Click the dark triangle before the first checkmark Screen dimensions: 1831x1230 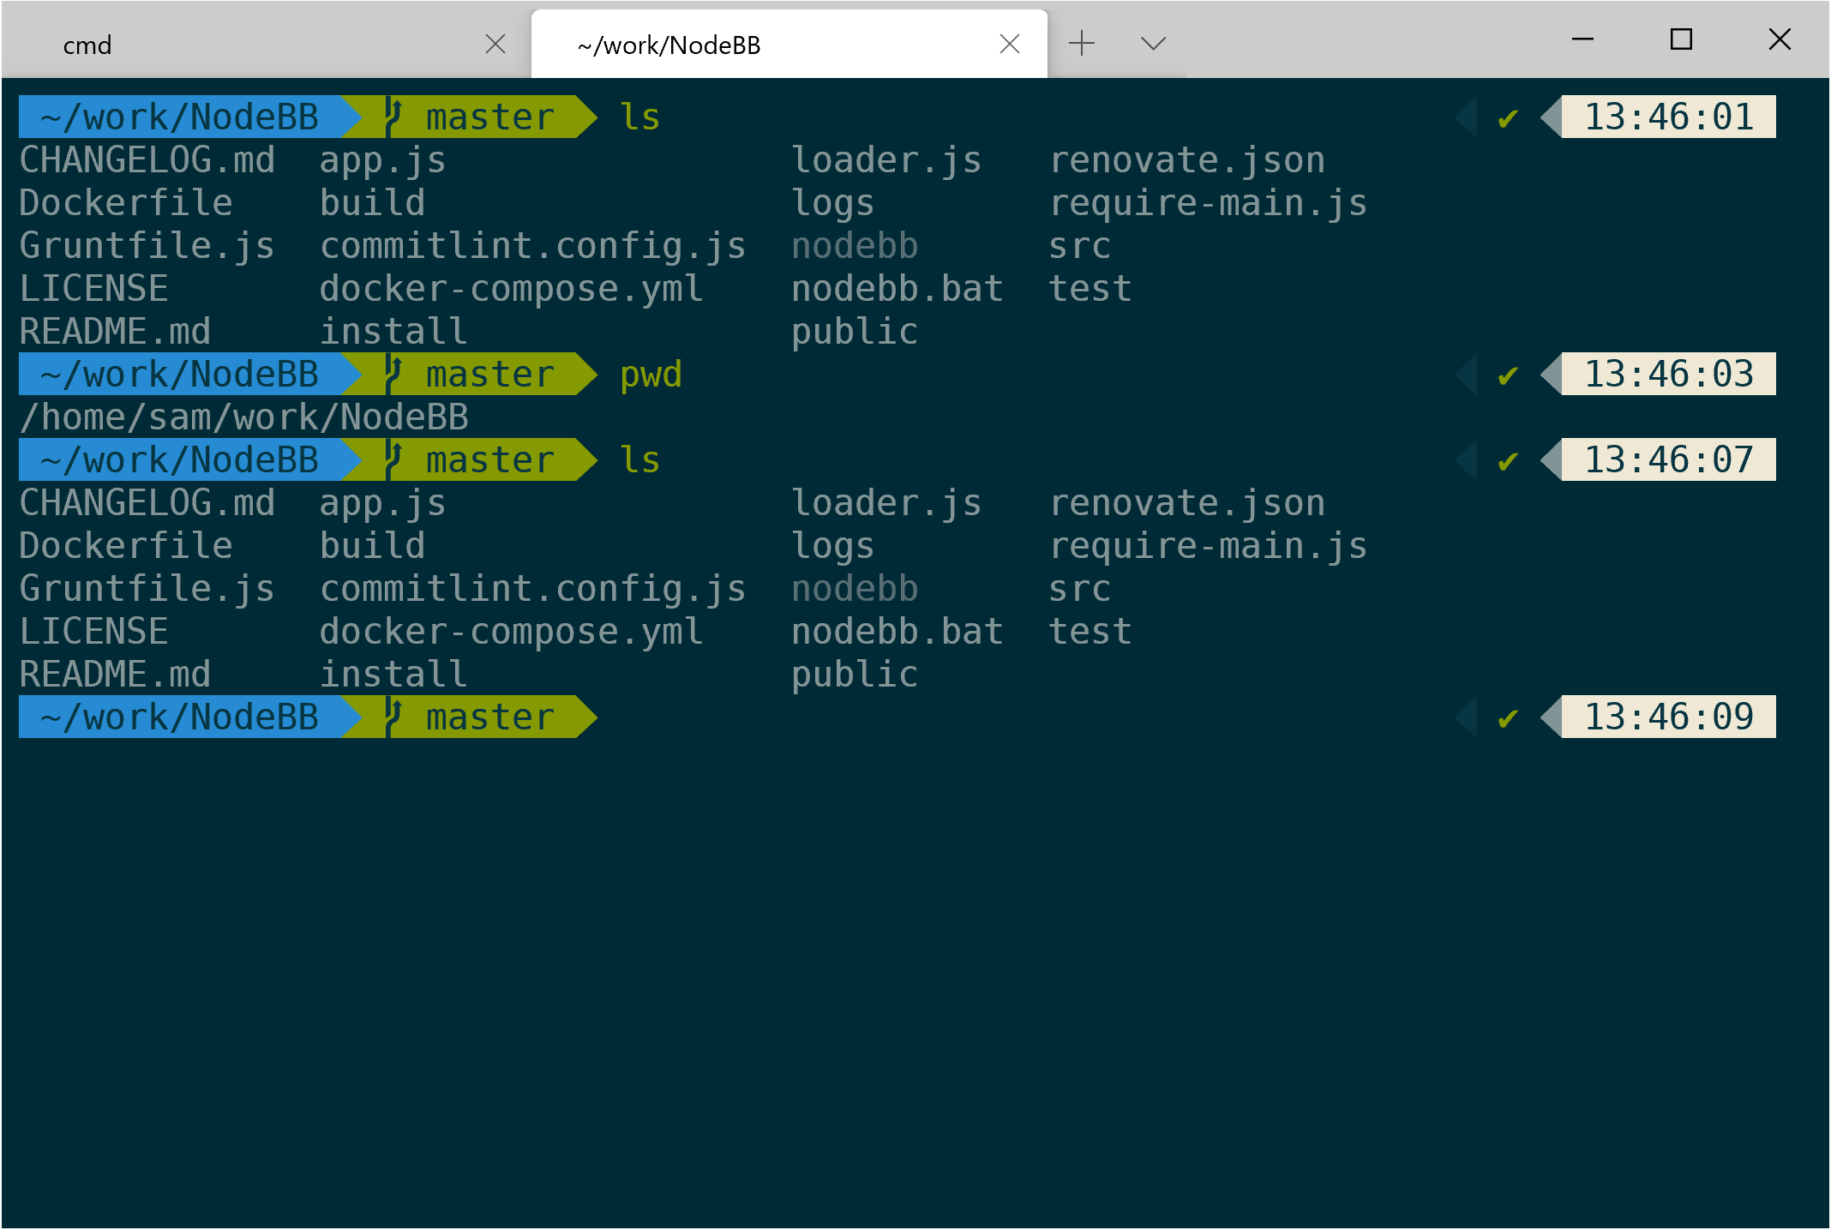point(1468,117)
